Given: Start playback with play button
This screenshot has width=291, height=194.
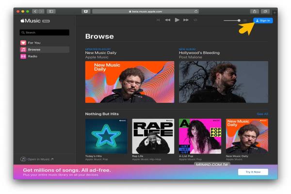Looking at the screenshot, I should (x=177, y=20).
